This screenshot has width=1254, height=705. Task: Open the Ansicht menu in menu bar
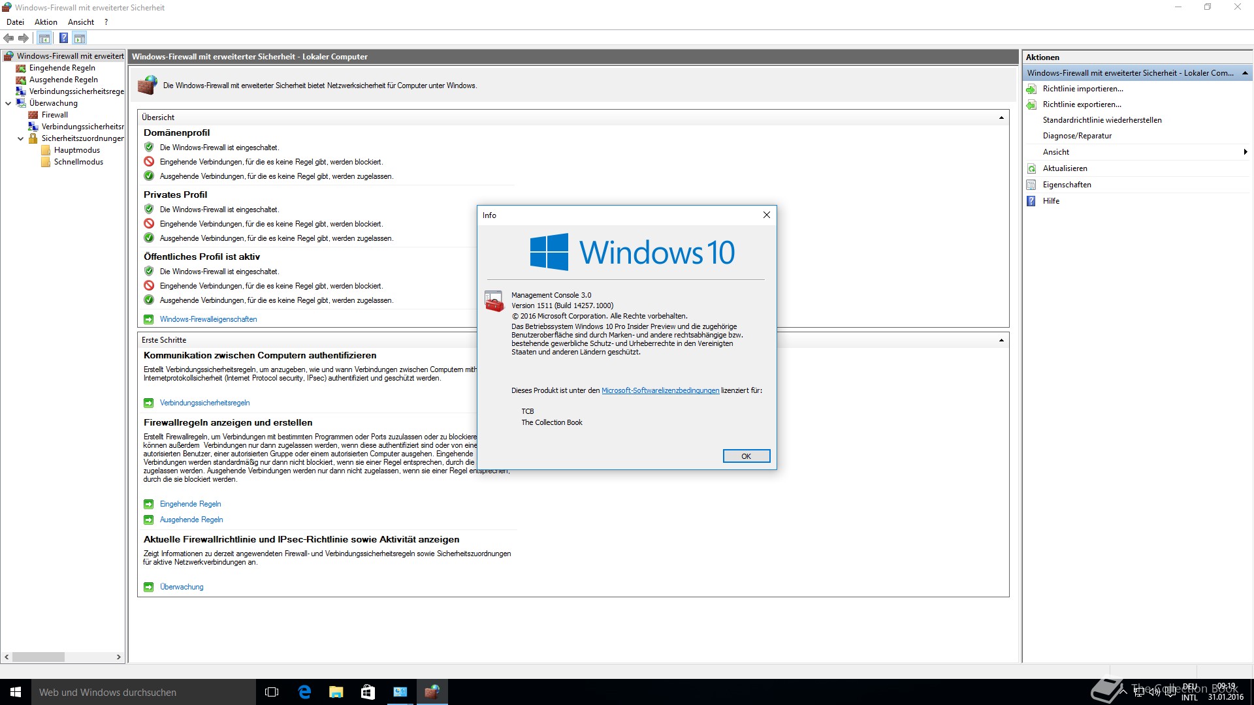tap(81, 22)
